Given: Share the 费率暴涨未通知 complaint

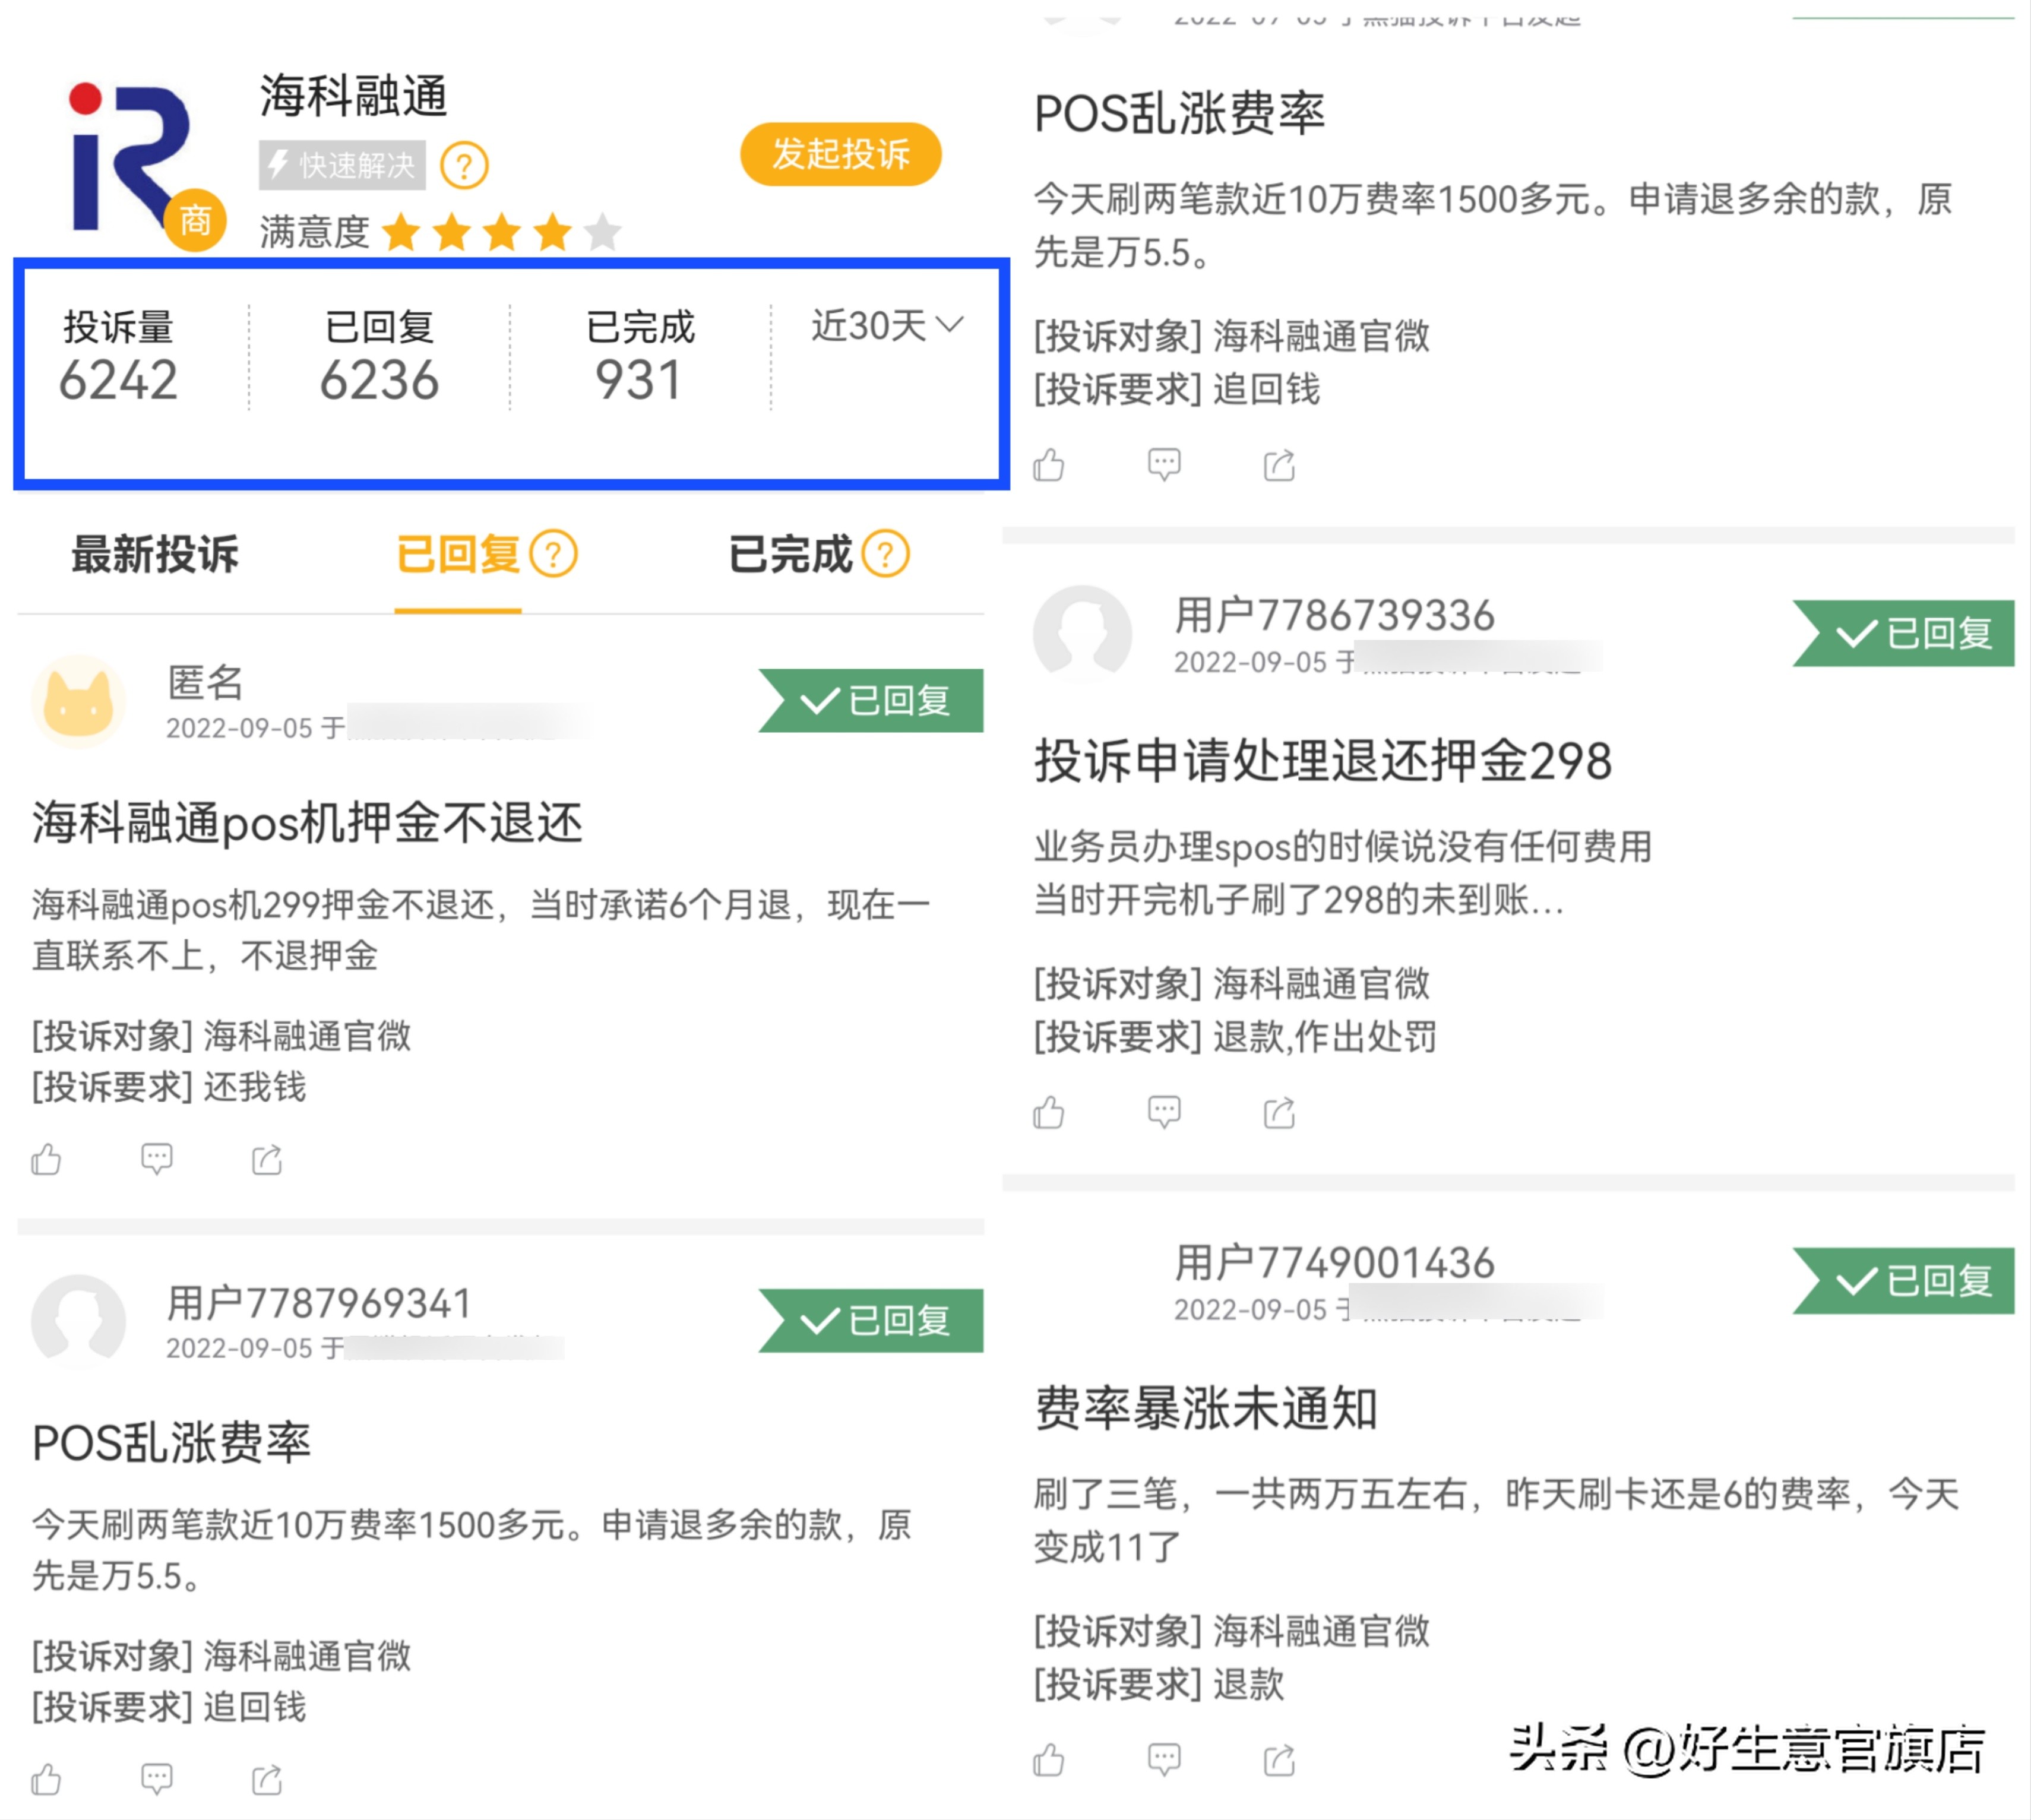Looking at the screenshot, I should 1279,1760.
